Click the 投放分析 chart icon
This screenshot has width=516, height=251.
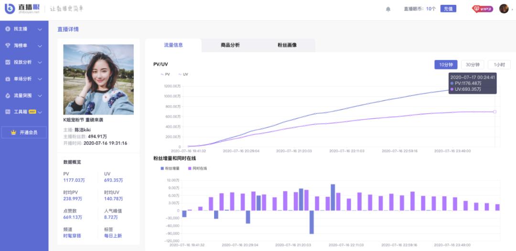pyautogui.click(x=8, y=62)
